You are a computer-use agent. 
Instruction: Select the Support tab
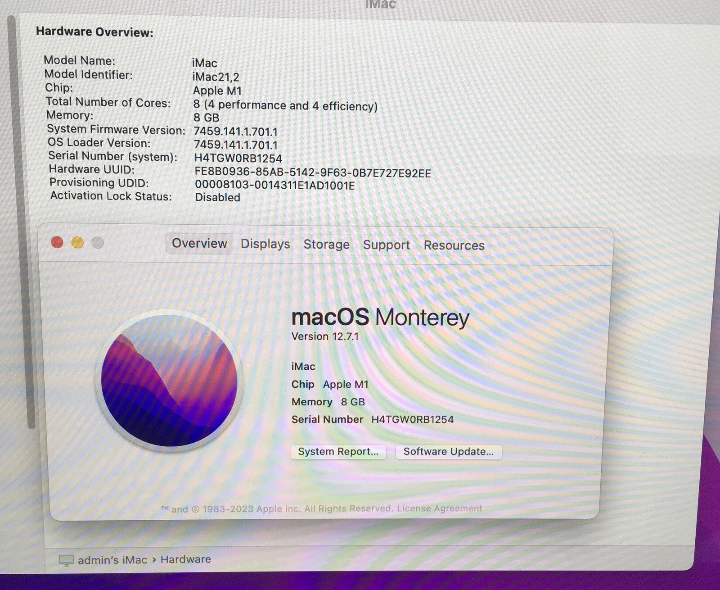click(x=386, y=245)
